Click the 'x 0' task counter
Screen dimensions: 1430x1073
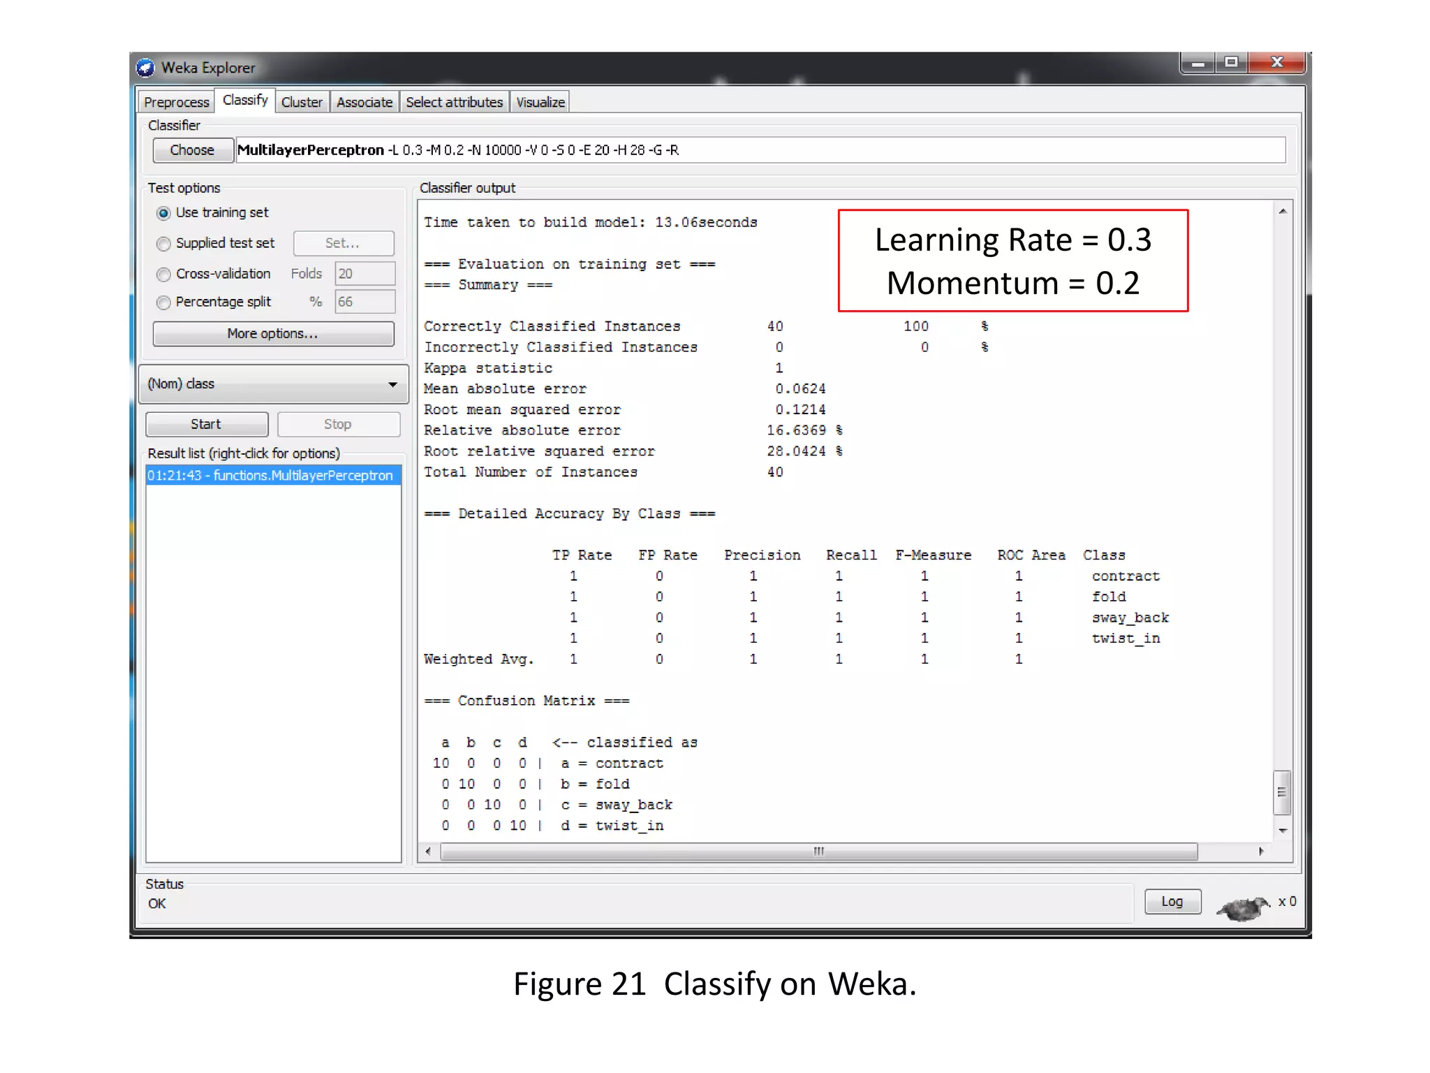pos(1288,902)
